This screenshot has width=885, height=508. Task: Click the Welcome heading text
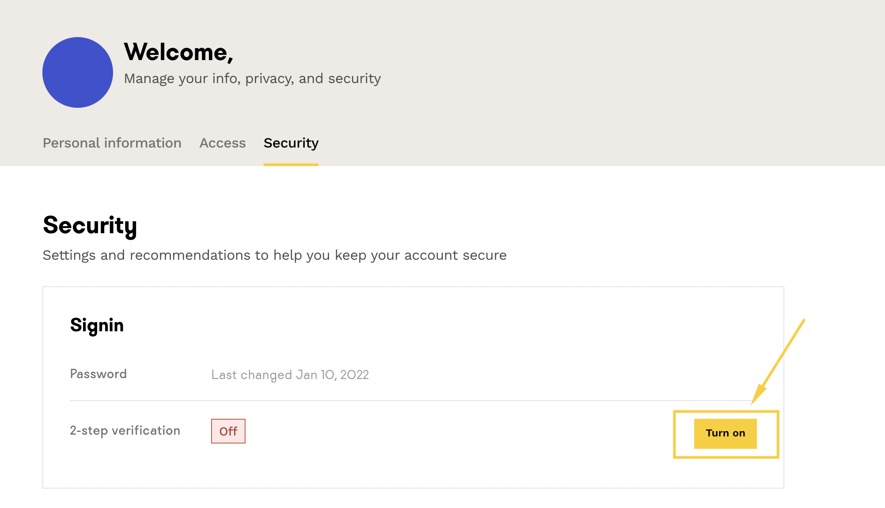point(178,52)
